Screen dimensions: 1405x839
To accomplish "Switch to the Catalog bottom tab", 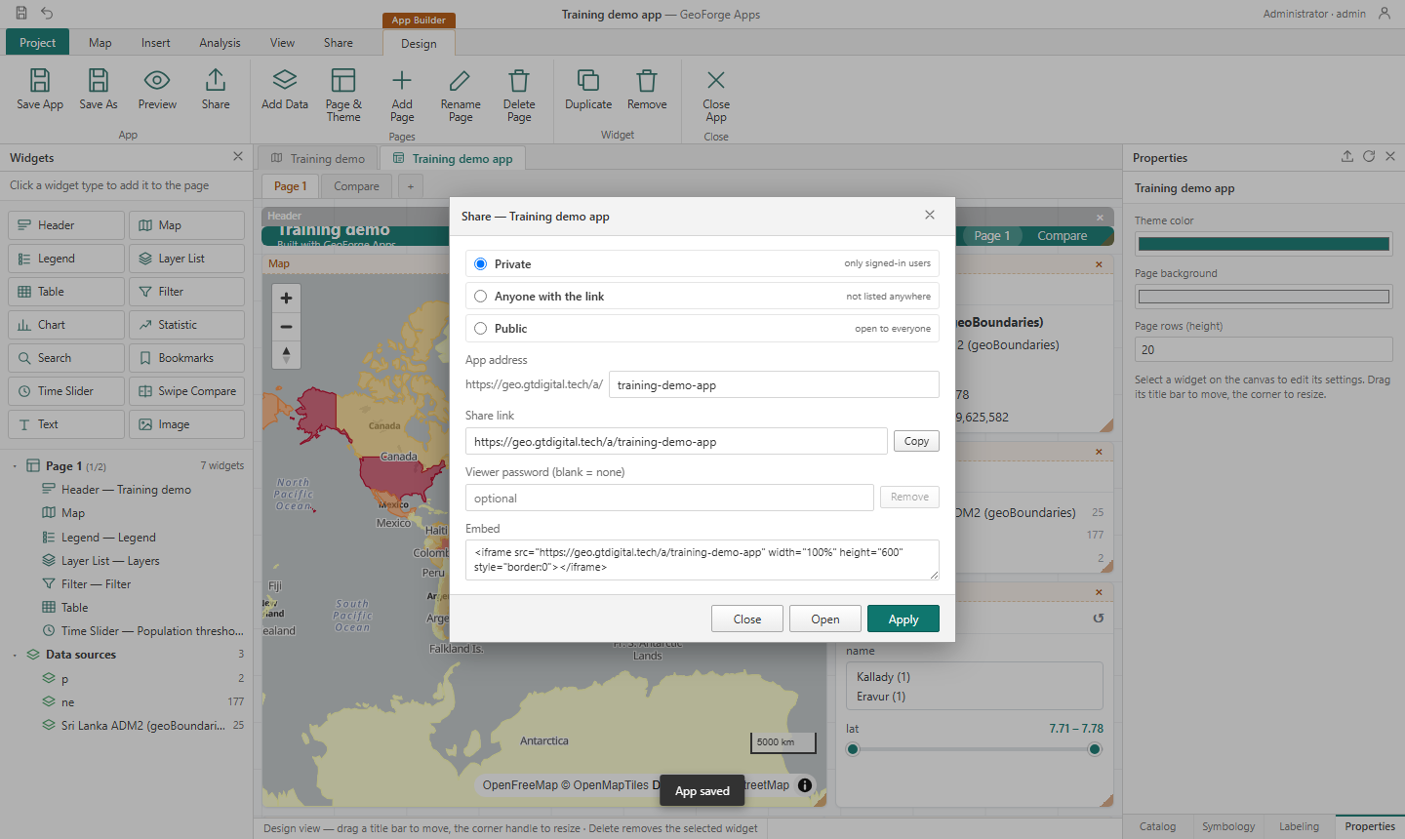I will pyautogui.click(x=1157, y=826).
